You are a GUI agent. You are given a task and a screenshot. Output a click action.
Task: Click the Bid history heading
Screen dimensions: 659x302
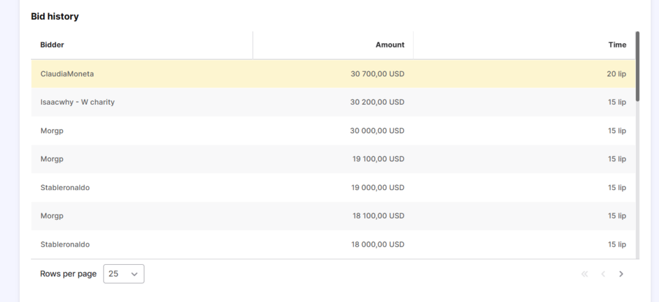point(55,16)
